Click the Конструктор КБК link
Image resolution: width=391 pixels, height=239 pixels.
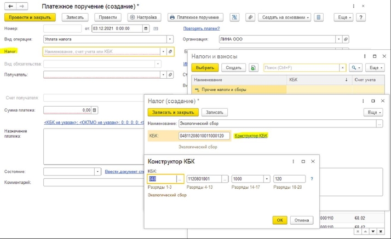tap(251, 136)
